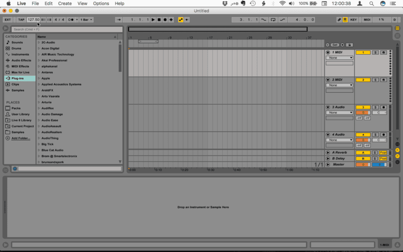
Task: Switch to Arrangement view selector icon
Action: 397,28
